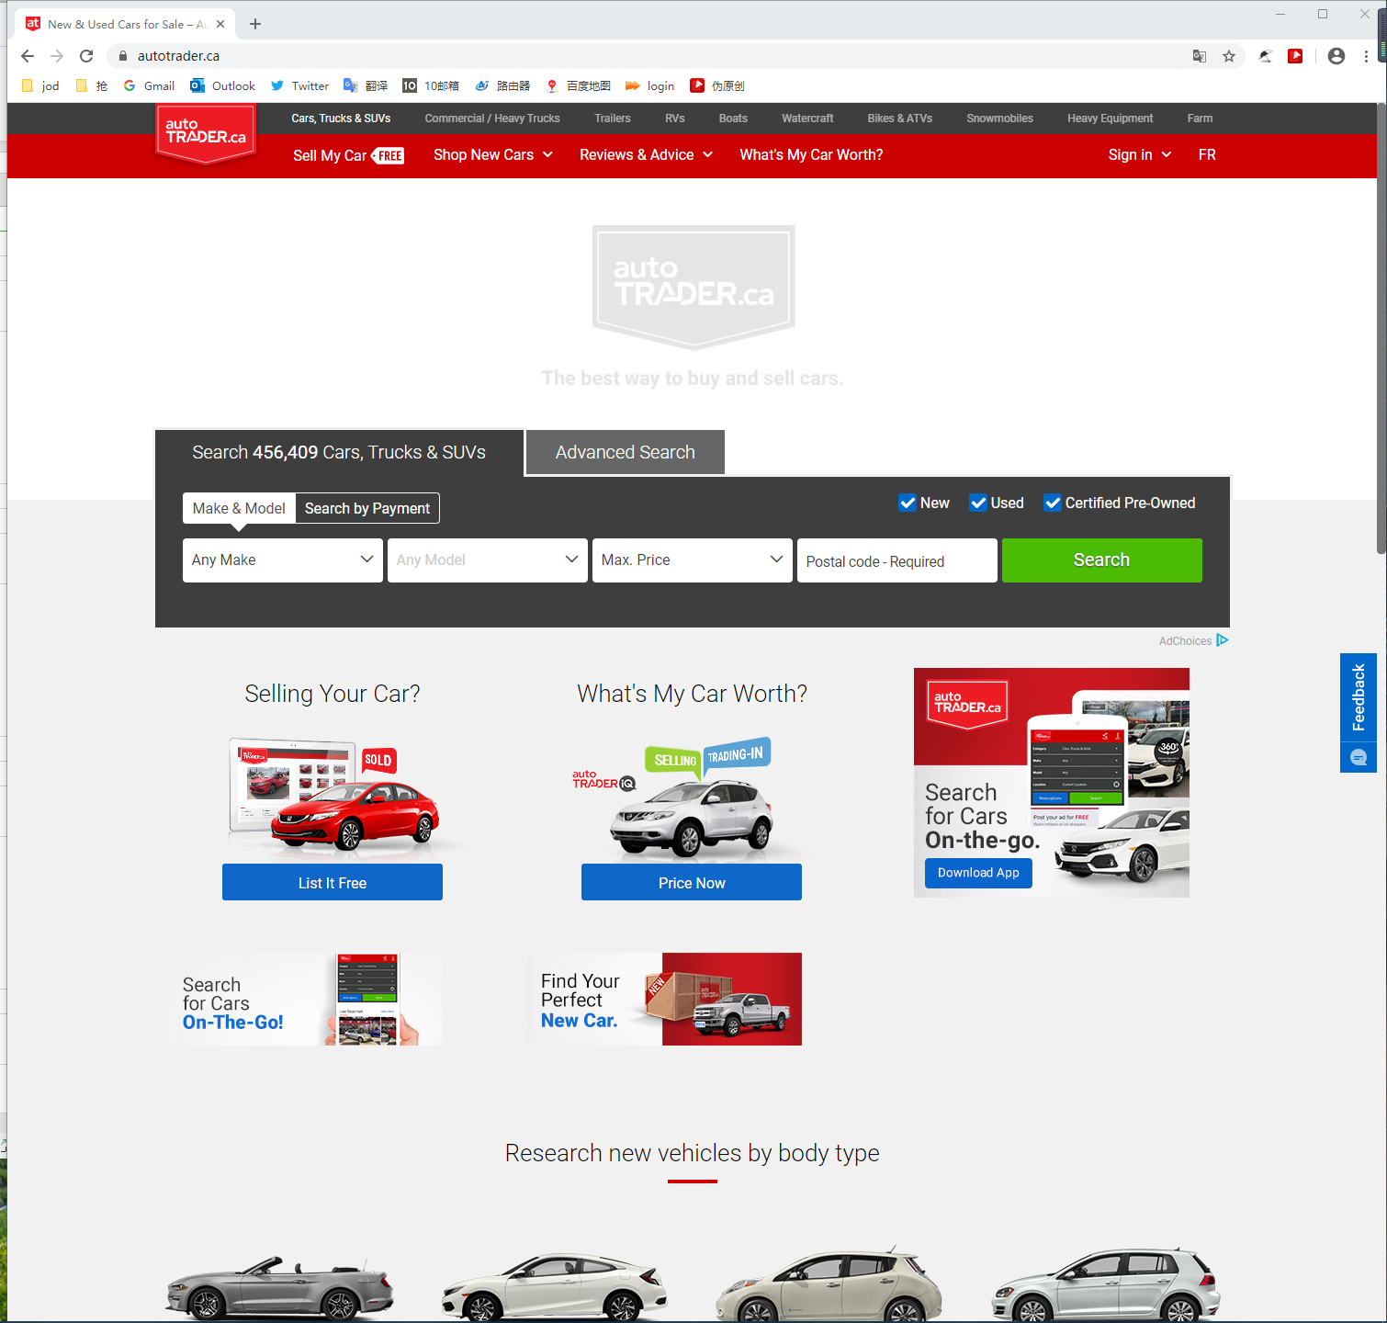The image size is (1387, 1323).
Task: Bookmark this page using the star icon
Action: (1229, 56)
